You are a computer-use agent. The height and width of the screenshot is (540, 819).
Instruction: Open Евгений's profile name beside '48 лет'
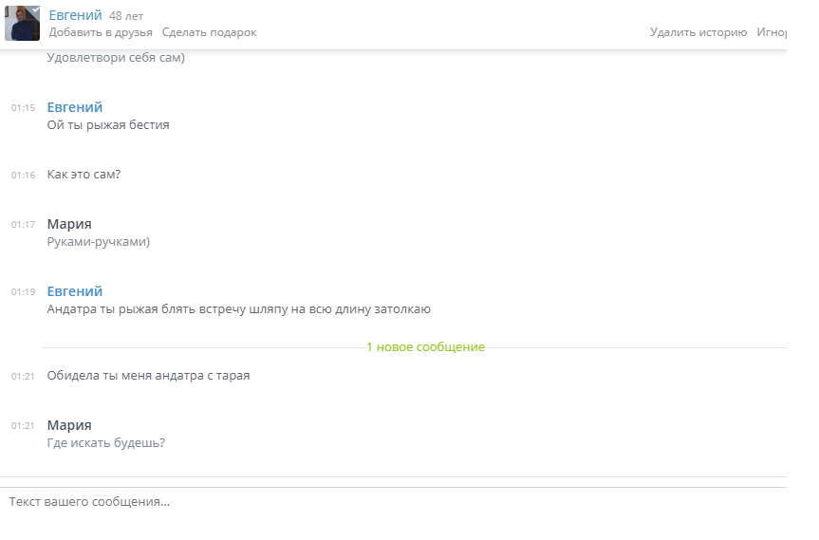pos(75,15)
